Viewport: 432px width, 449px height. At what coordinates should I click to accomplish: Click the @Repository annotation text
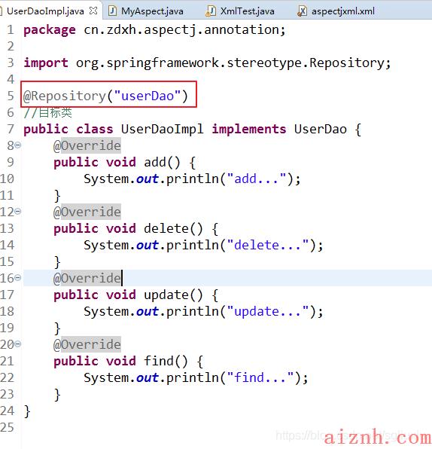pos(65,96)
